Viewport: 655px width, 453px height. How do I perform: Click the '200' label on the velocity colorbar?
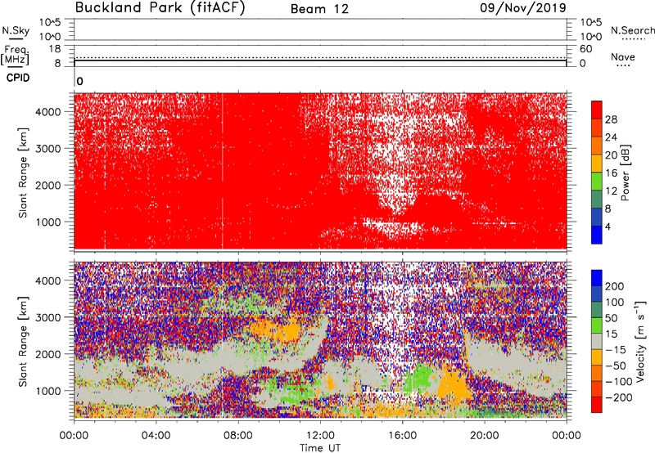615,286
